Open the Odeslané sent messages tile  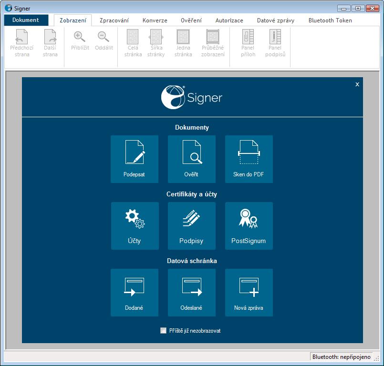pyautogui.click(x=192, y=293)
